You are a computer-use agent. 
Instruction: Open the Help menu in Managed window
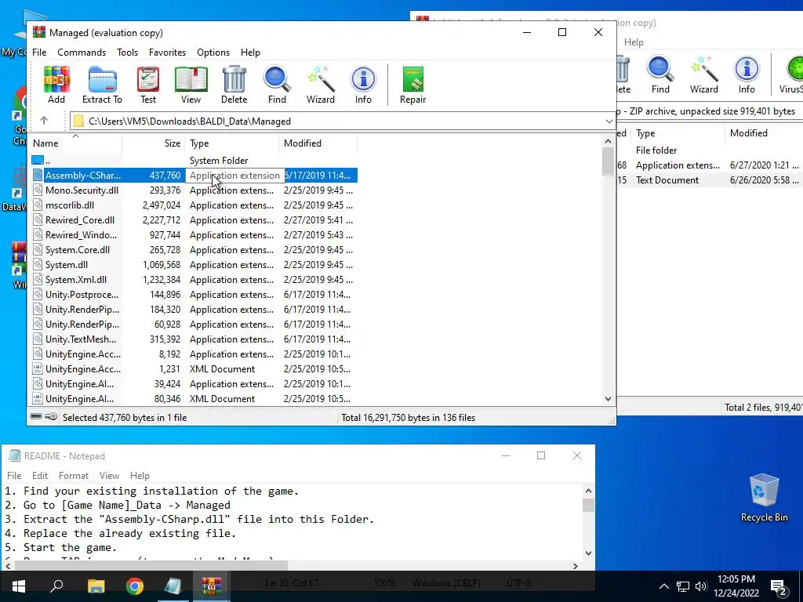(250, 53)
